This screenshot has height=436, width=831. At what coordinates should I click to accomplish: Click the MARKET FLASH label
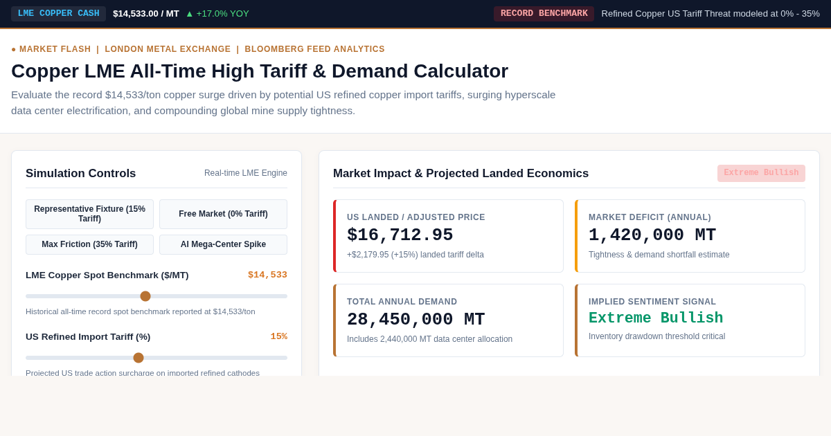tap(55, 49)
